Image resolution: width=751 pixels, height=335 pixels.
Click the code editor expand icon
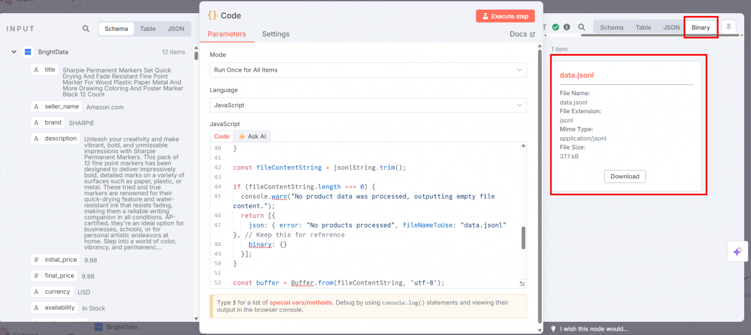(521, 283)
